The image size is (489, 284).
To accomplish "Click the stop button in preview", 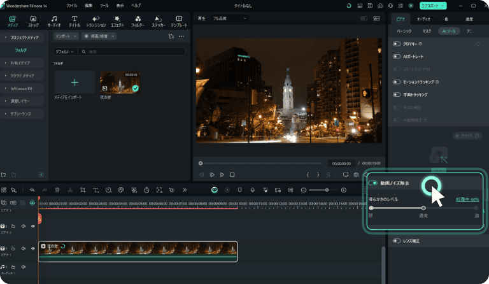I will [232, 174].
